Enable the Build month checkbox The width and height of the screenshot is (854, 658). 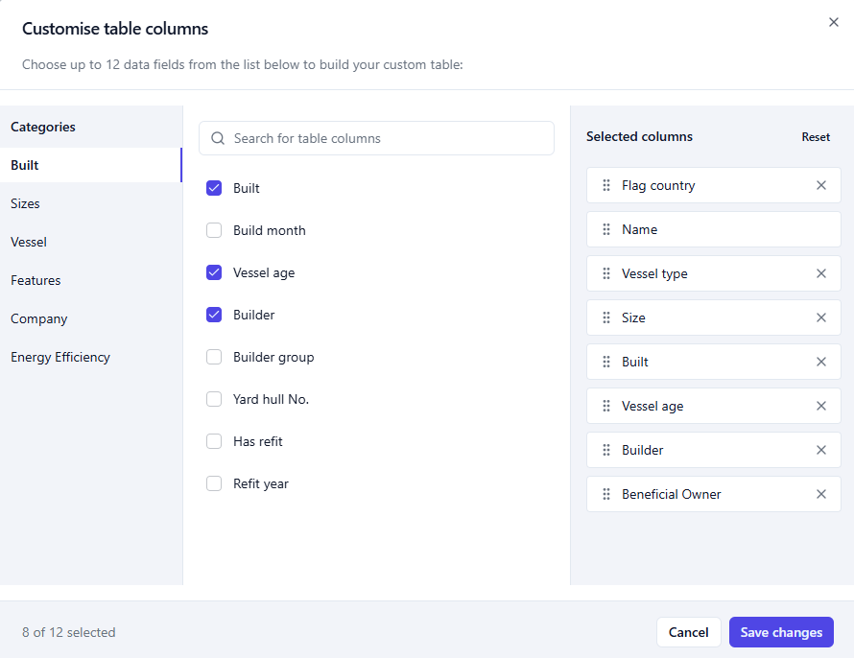[214, 230]
